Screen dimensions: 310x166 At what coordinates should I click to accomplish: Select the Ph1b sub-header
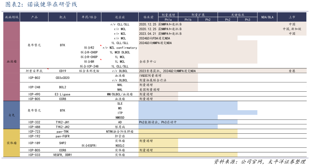coord(188,19)
